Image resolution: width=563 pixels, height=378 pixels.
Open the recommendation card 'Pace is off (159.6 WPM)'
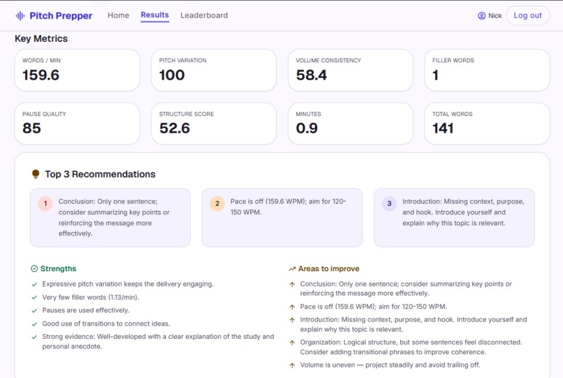[282, 218]
